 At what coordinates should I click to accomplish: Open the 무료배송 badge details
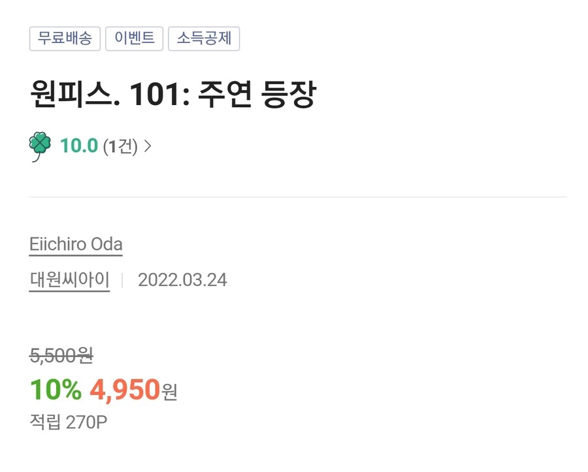pos(65,39)
